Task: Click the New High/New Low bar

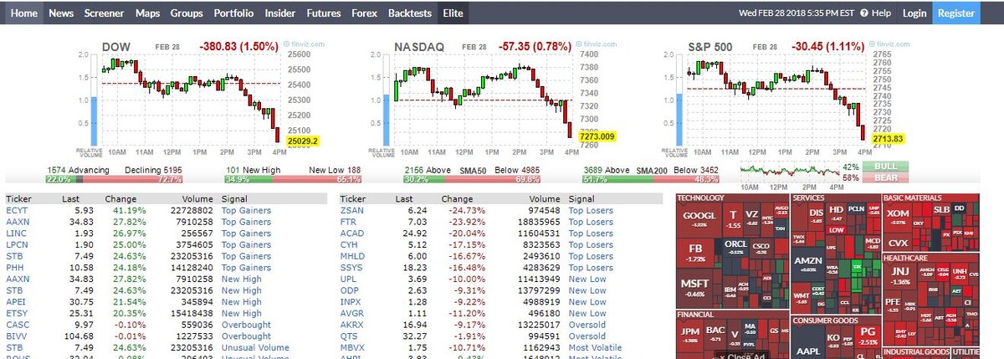Action: (293, 179)
